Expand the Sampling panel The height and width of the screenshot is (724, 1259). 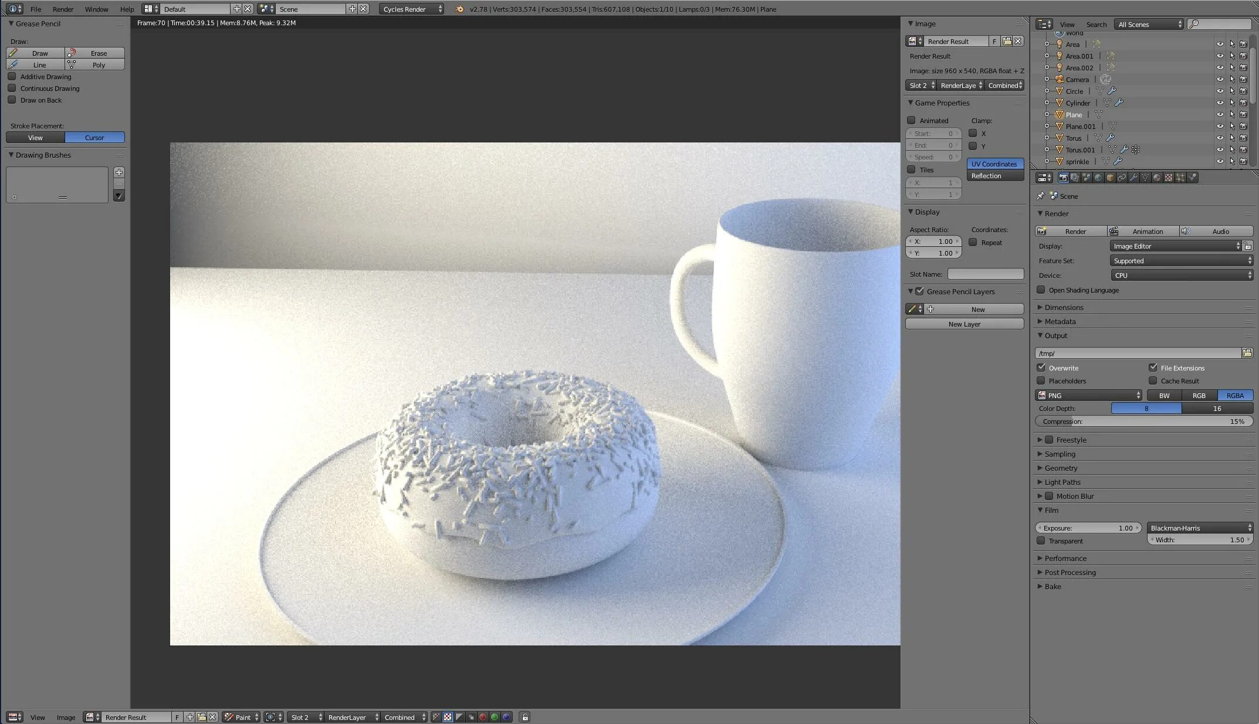(1060, 454)
